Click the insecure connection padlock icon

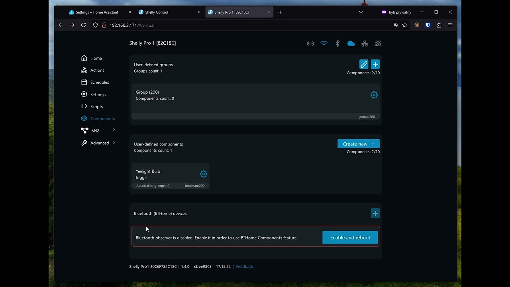click(x=104, y=25)
